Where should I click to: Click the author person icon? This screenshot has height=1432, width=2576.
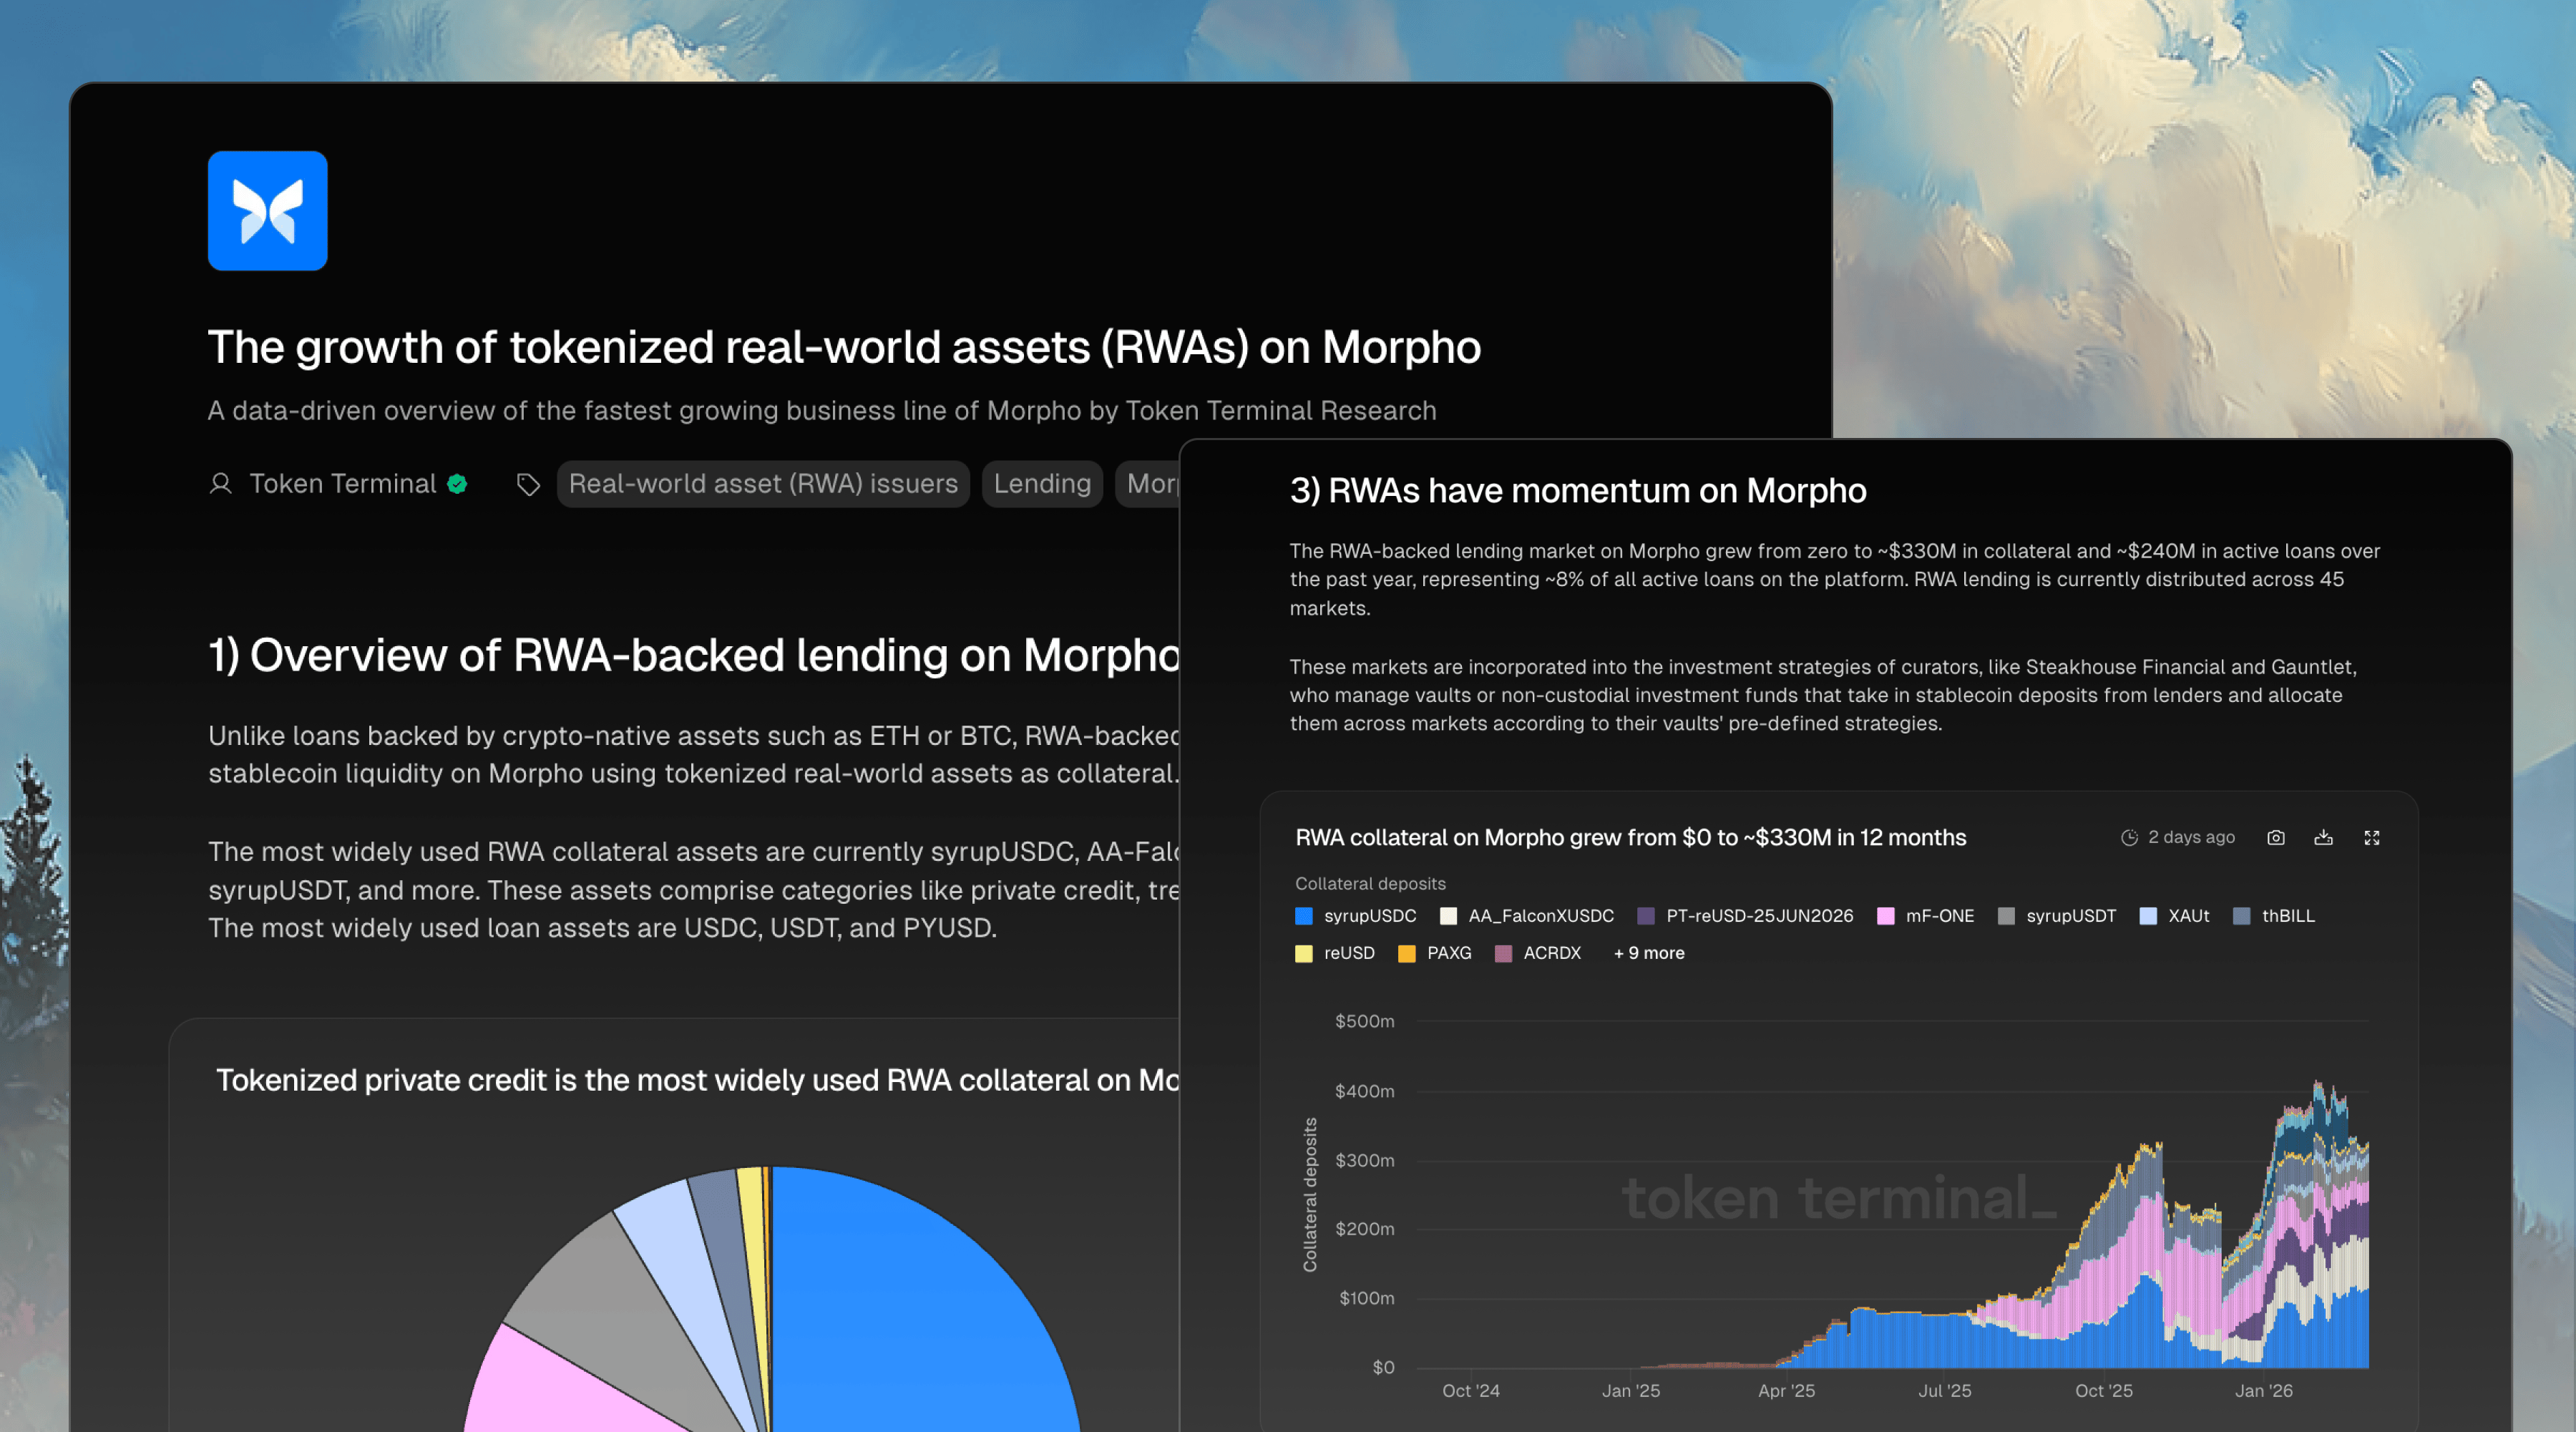pyautogui.click(x=220, y=484)
